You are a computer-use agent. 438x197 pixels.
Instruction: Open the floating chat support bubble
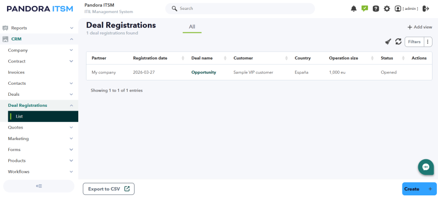tap(426, 167)
